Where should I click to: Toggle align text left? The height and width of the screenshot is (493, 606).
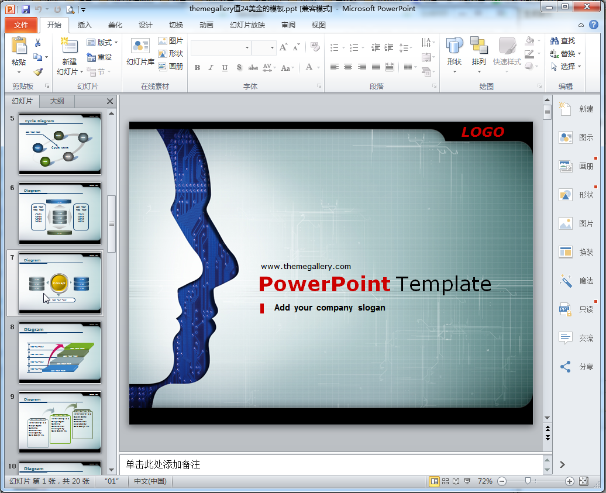click(335, 67)
